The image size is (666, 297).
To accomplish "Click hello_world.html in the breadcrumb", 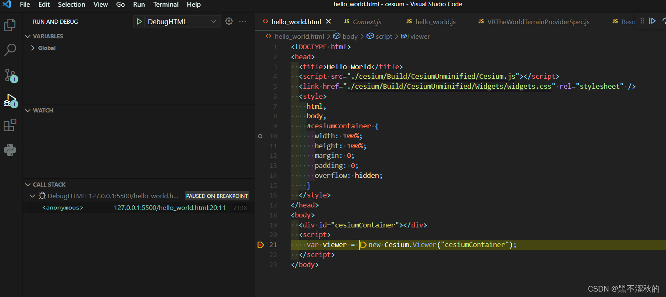I will (299, 36).
